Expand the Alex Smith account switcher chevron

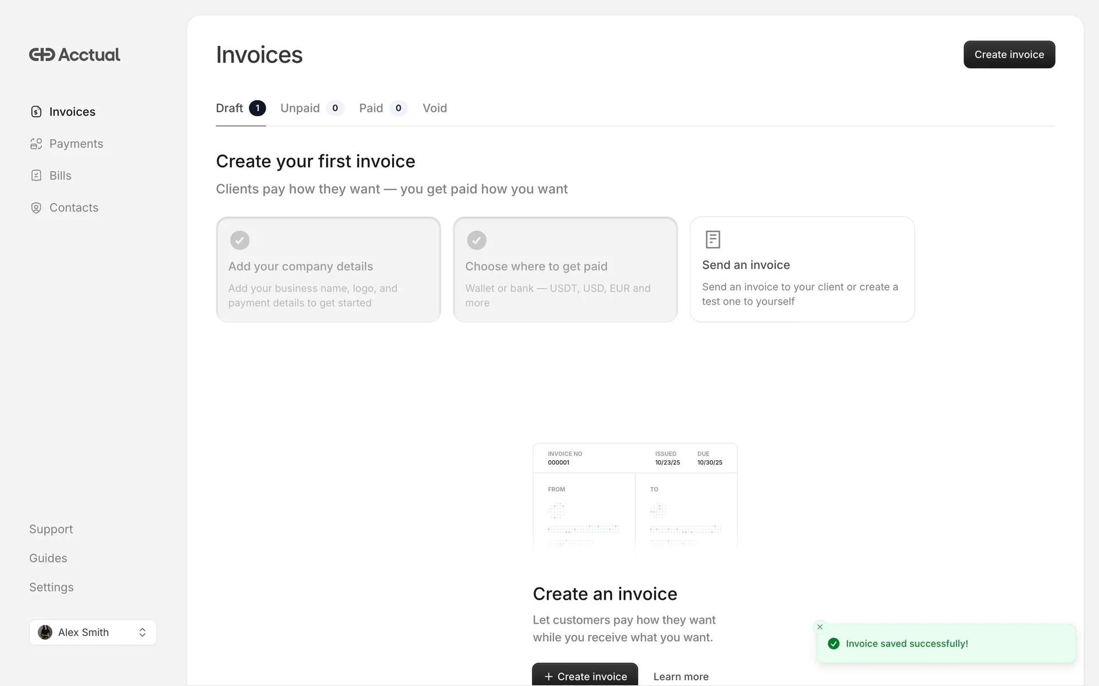click(143, 632)
